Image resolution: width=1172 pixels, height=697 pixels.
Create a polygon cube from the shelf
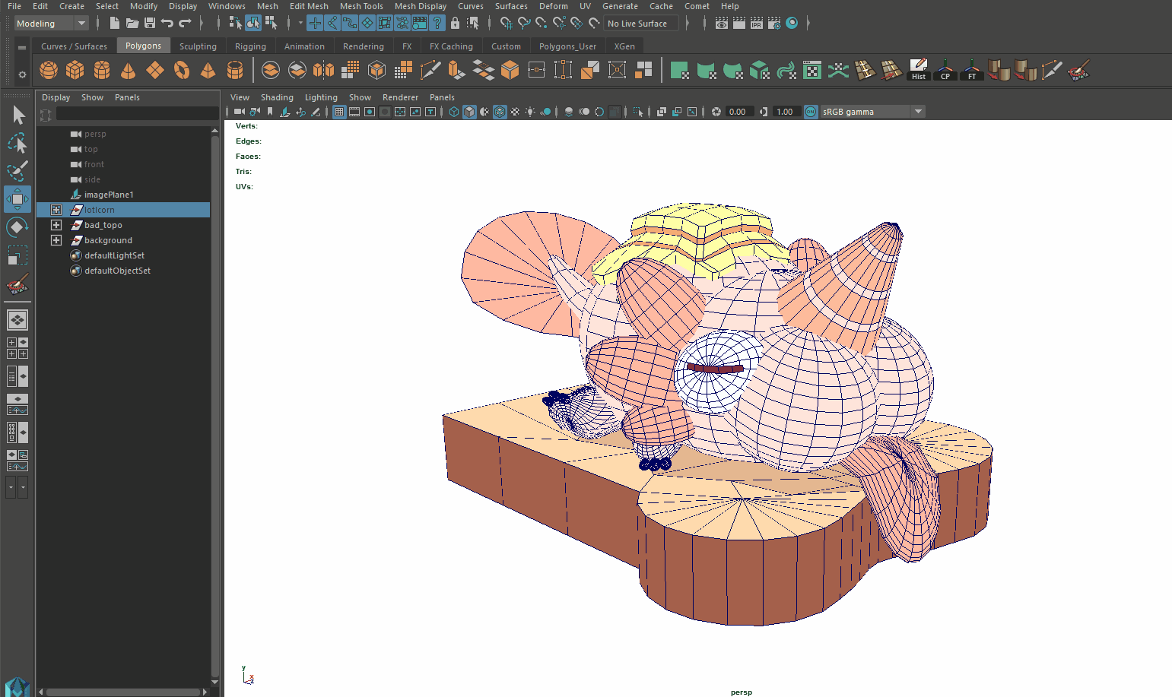(x=75, y=71)
